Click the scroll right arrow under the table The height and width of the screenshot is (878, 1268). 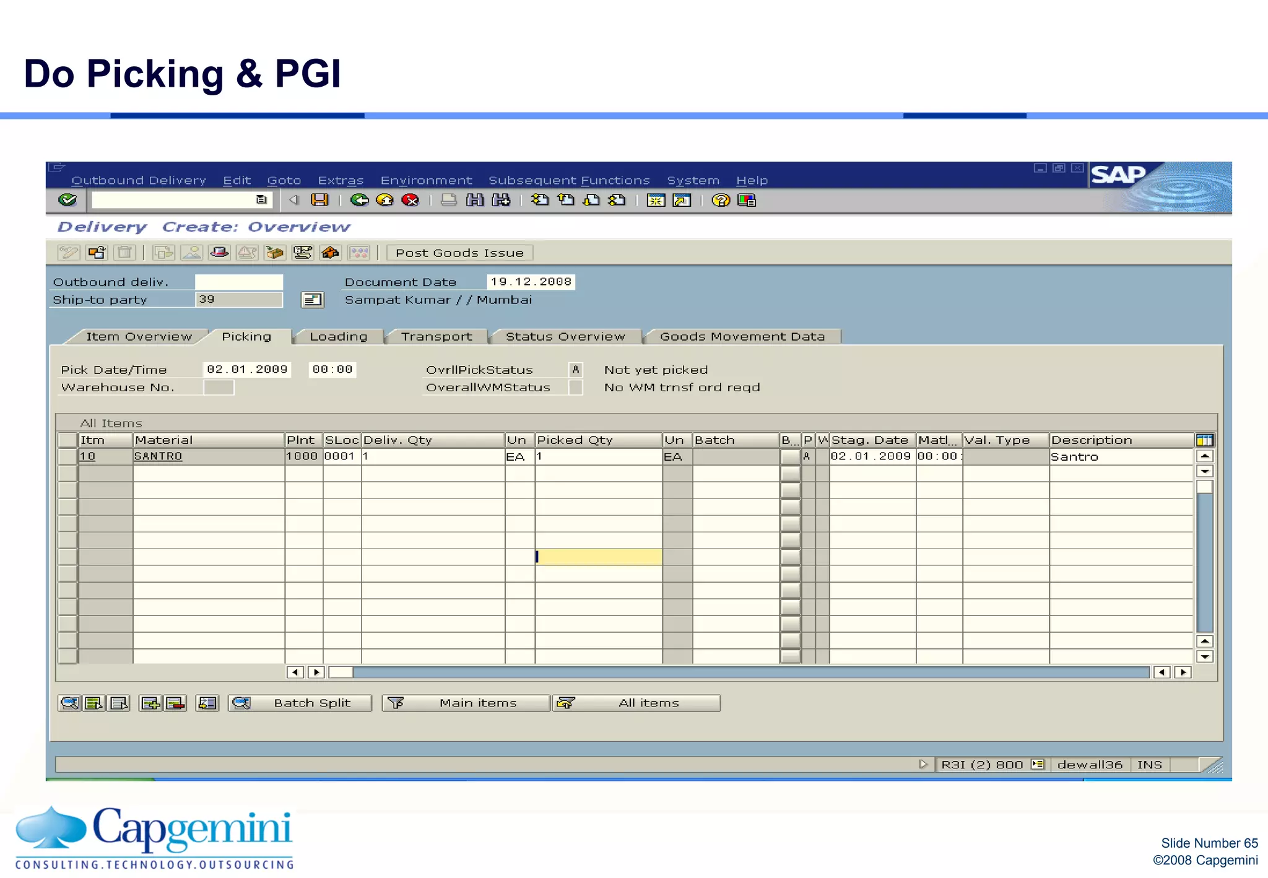[1183, 672]
